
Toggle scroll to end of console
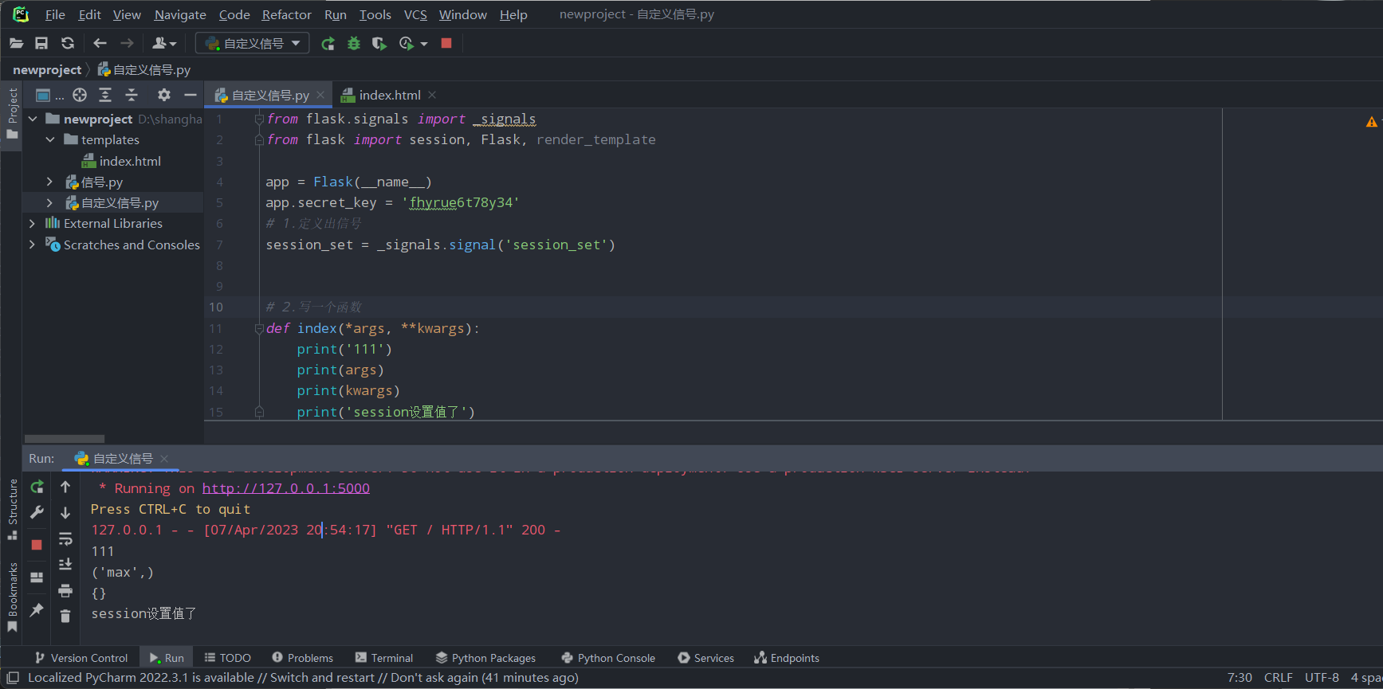coord(65,565)
